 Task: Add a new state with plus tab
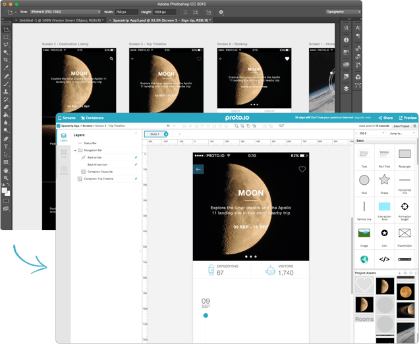coord(180,134)
